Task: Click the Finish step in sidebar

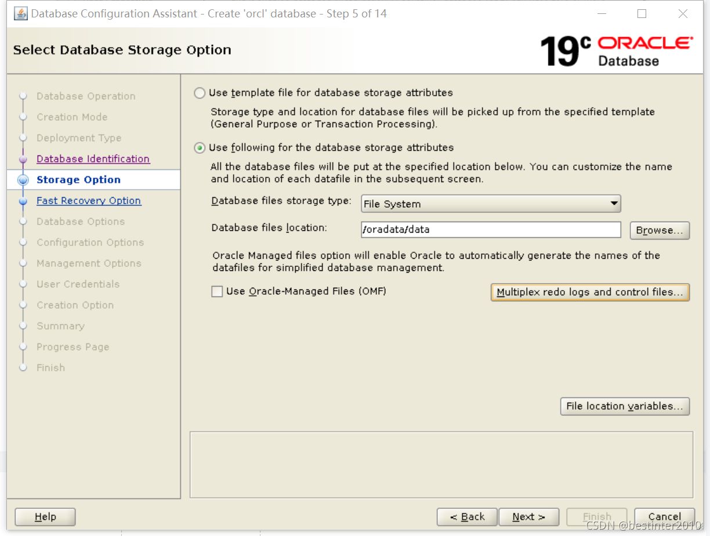Action: [x=50, y=368]
